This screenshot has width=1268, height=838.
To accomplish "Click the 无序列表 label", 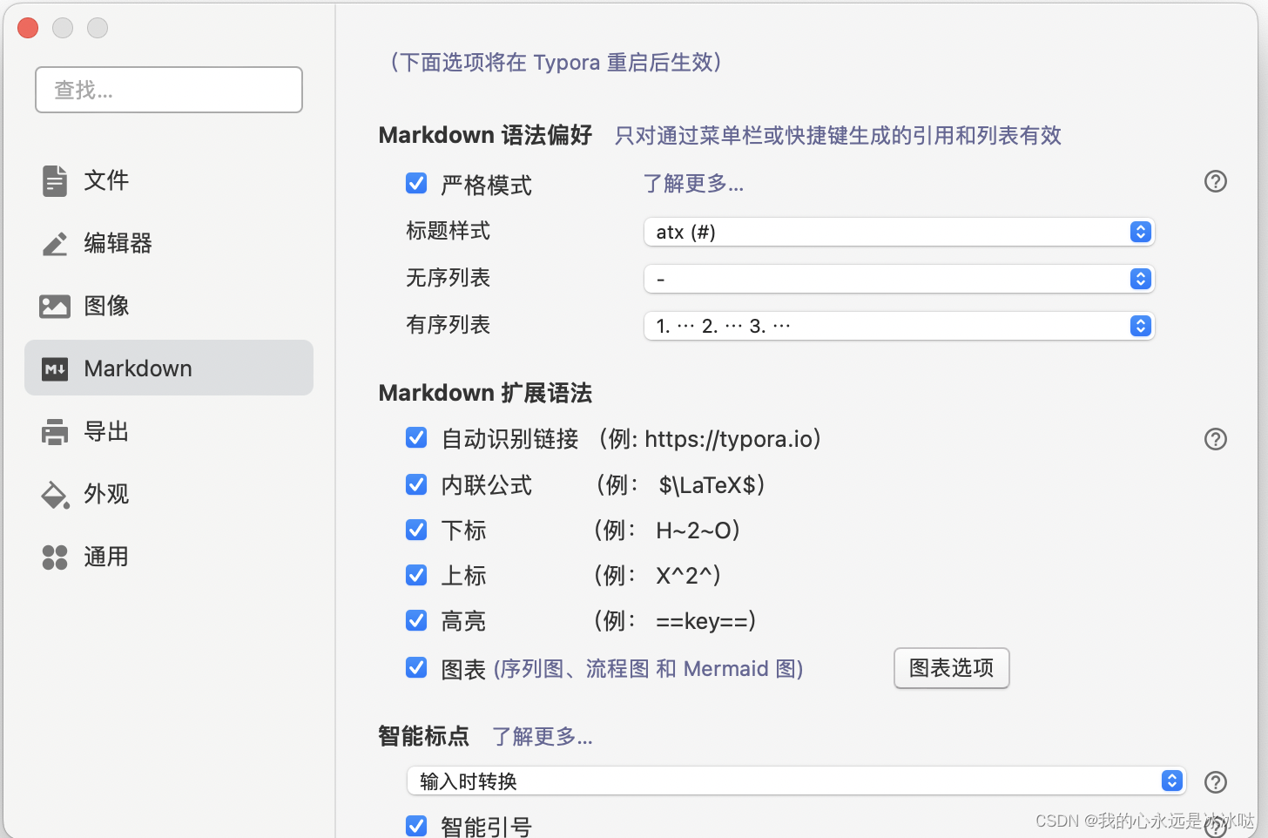I will 449,278.
